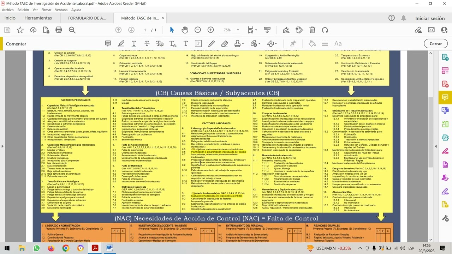Open the help question mark icon
Screen dimensions: 452x254
click(x=391, y=18)
